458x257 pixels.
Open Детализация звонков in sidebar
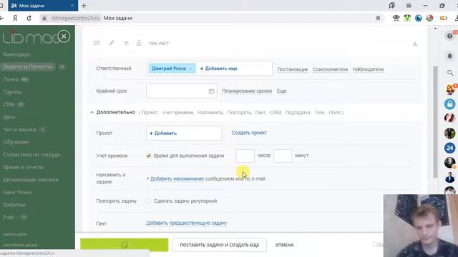point(31,179)
